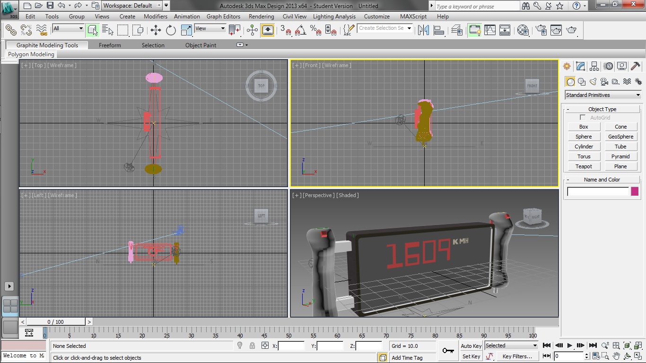This screenshot has width=646, height=363.
Task: Click the Teapot primitive button
Action: coord(584,166)
